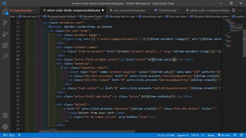Open the Extensions view

(x=5, y=45)
